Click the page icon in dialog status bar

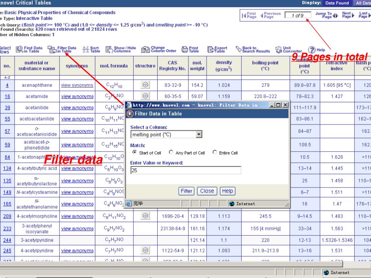pyautogui.click(x=129, y=203)
